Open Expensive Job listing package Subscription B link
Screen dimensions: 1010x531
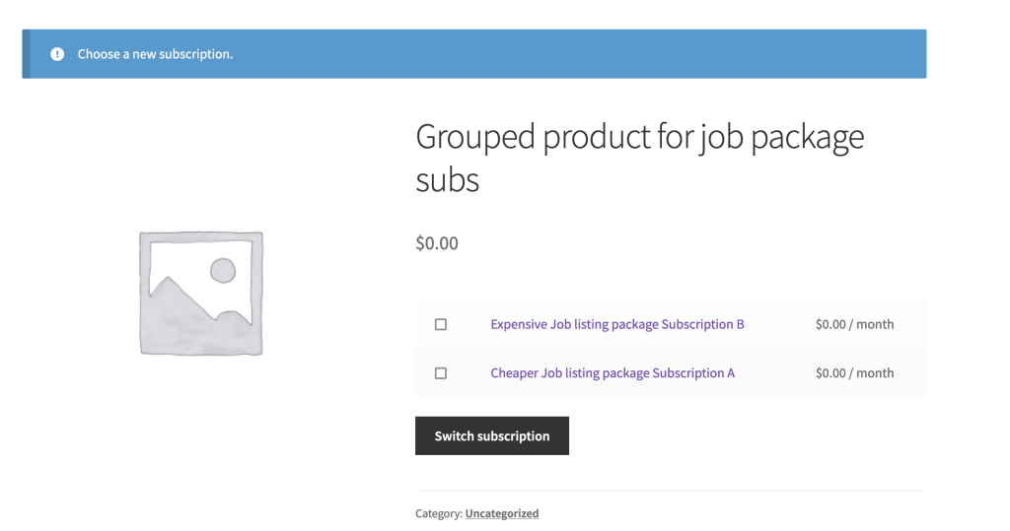[616, 324]
